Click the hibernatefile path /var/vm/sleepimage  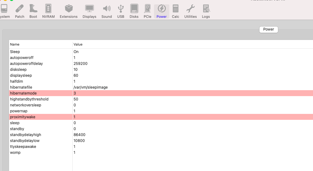90,87
